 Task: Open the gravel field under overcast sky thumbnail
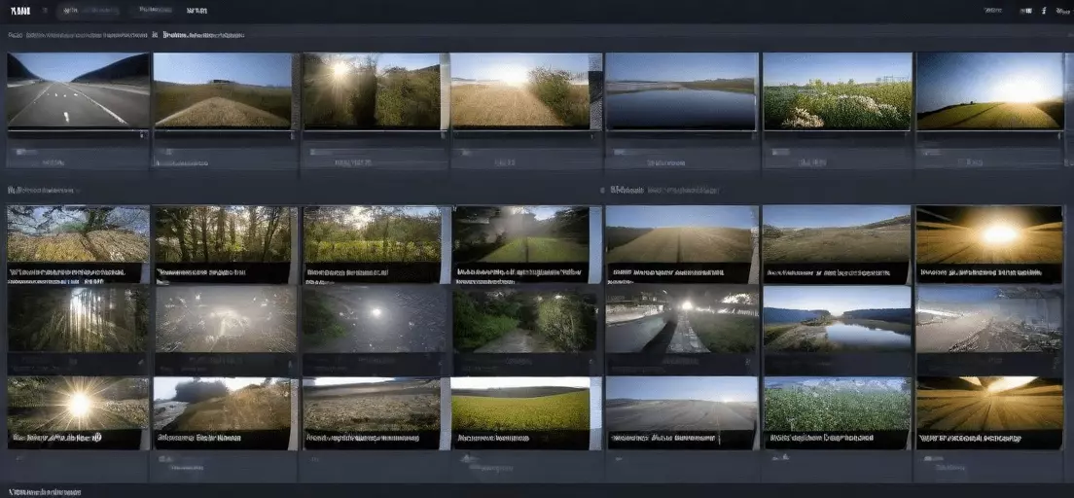pos(372,404)
